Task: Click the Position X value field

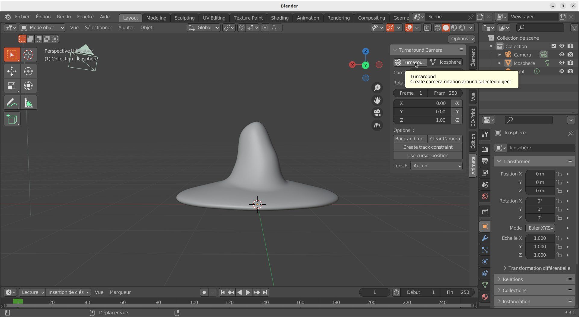Action: click(540, 174)
